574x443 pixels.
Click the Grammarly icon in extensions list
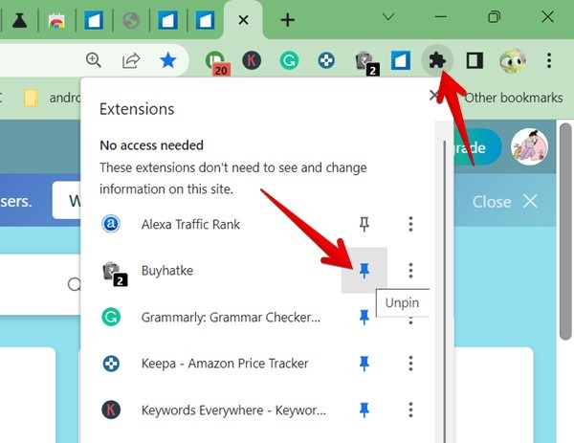pyautogui.click(x=111, y=317)
